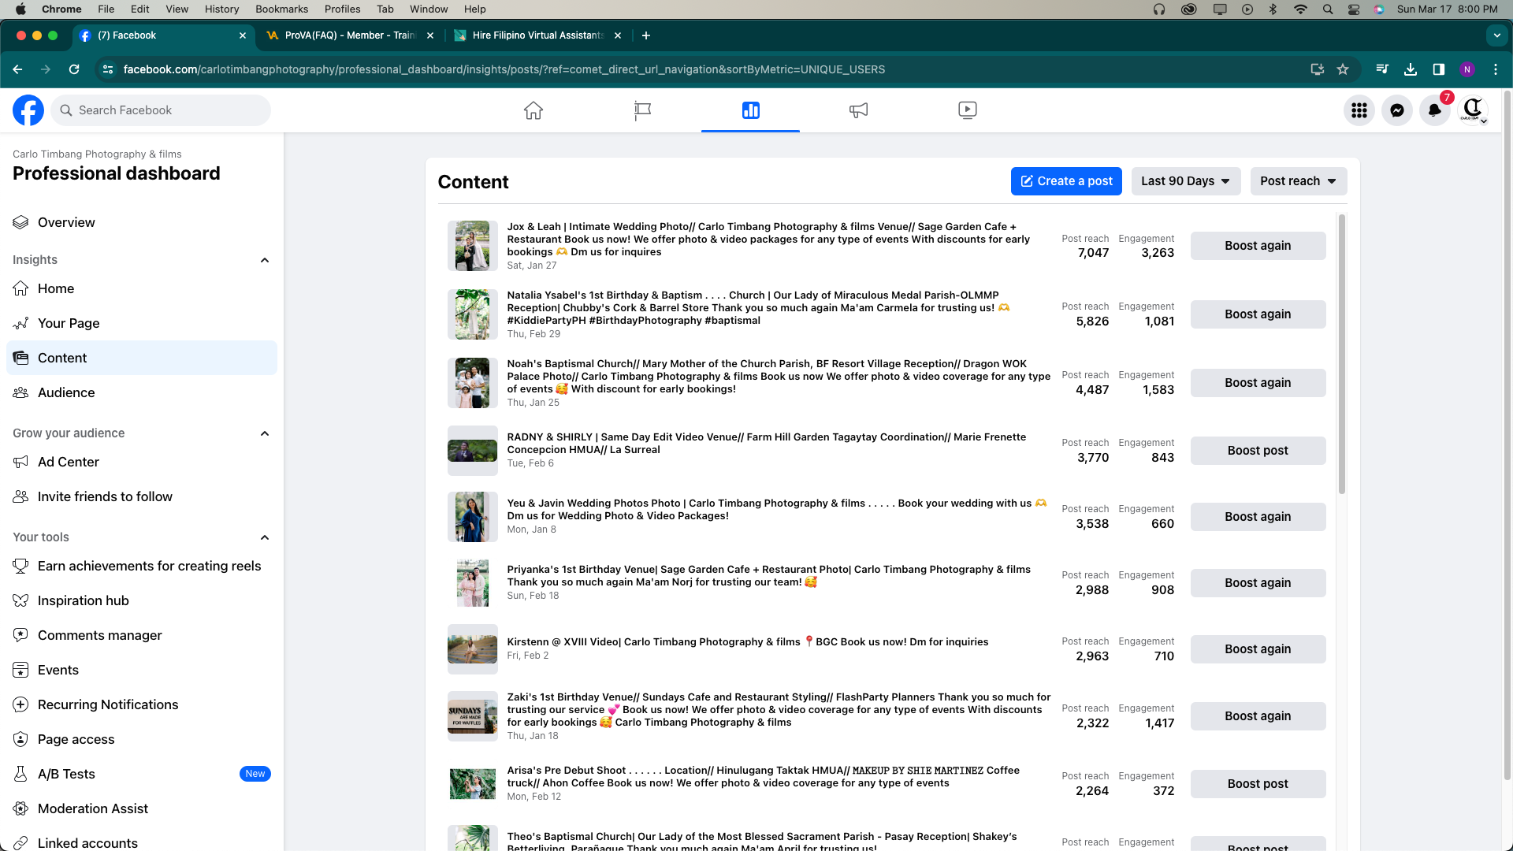The height and width of the screenshot is (851, 1513).
Task: Open the Video tab icon in top navigation
Action: coord(967,110)
